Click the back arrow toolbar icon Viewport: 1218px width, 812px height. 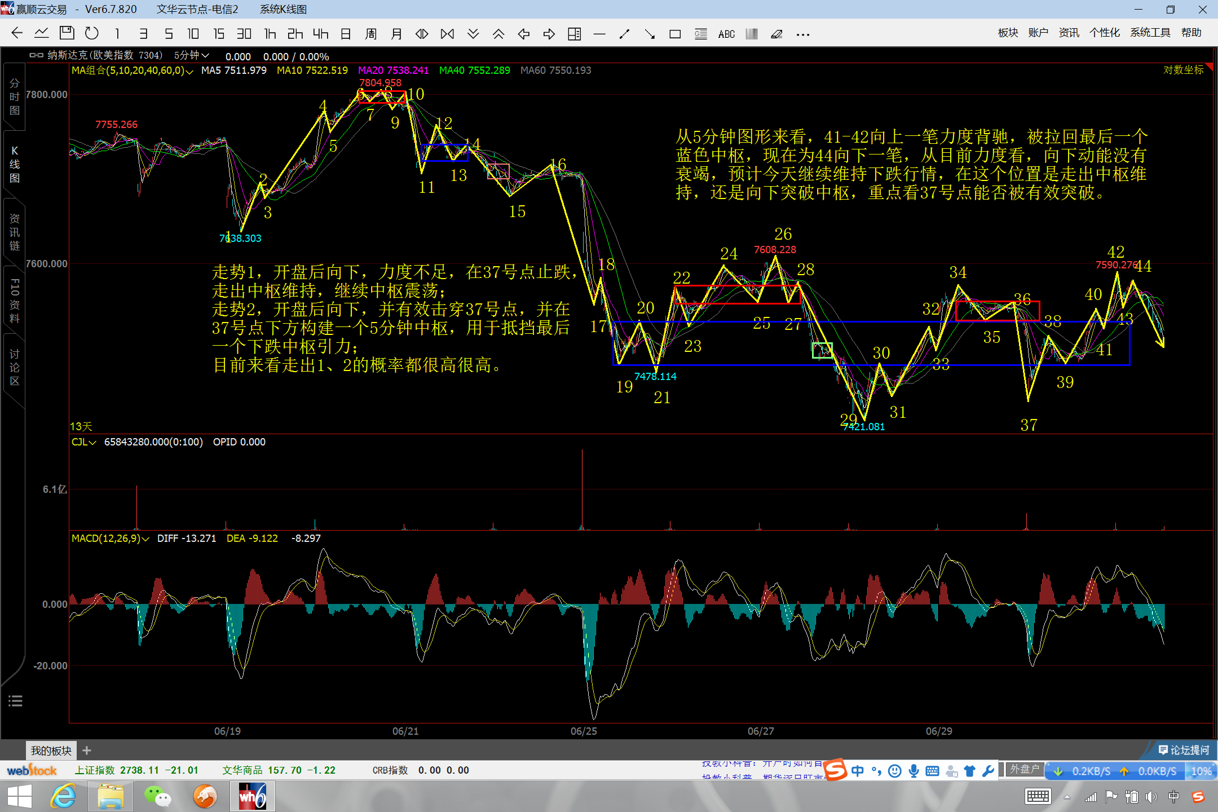(x=17, y=34)
